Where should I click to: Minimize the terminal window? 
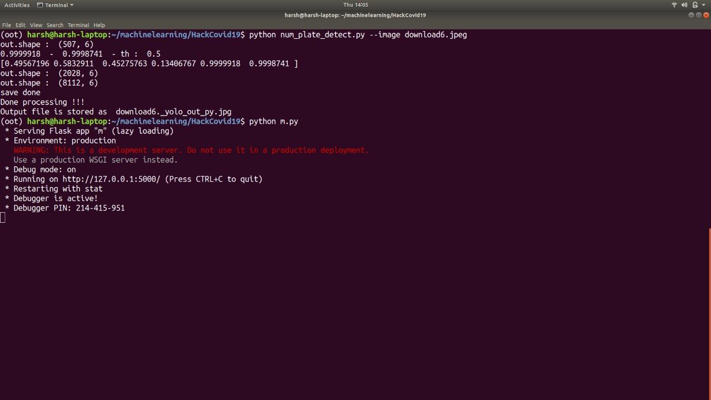pyautogui.click(x=691, y=15)
